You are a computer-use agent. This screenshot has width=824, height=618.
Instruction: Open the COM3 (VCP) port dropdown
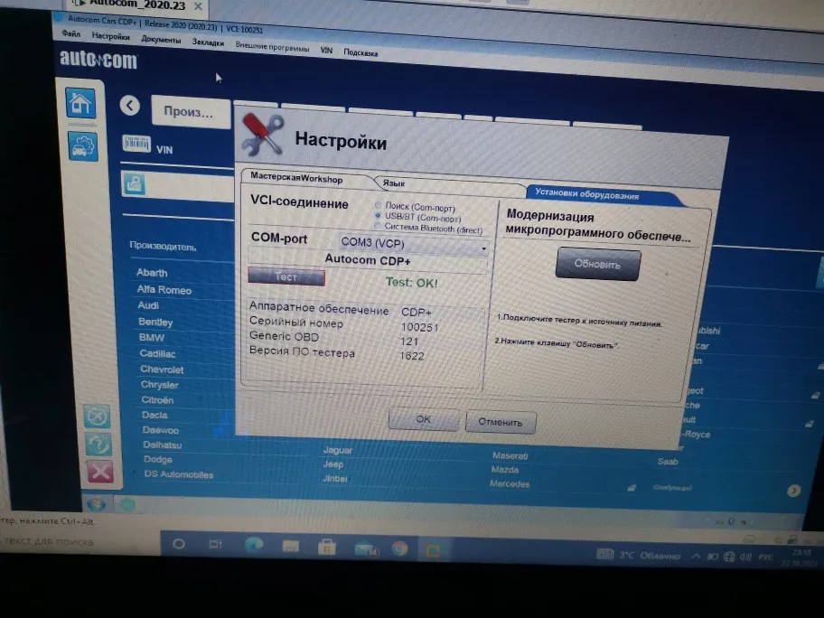pos(413,244)
